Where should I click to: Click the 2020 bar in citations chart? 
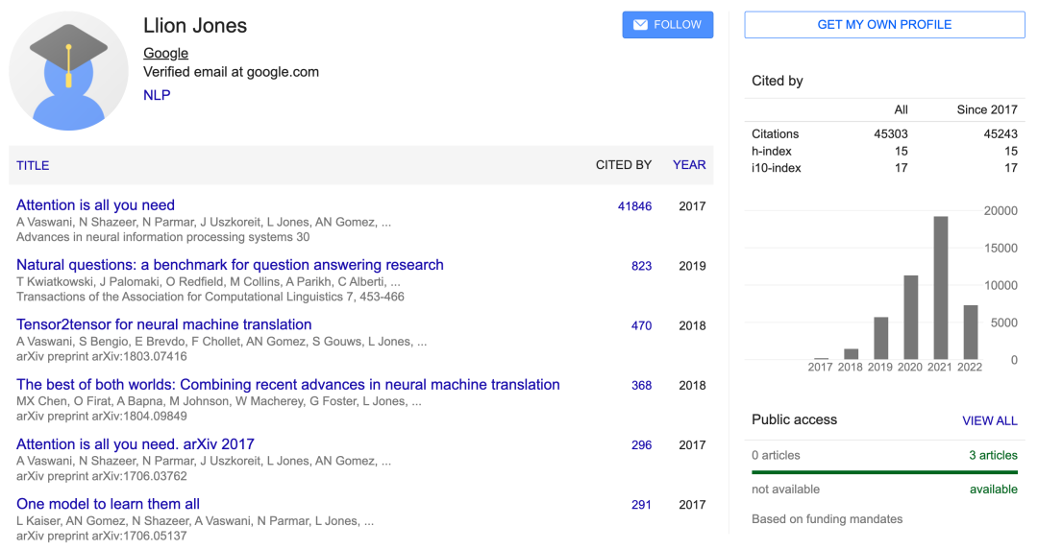coord(911,317)
